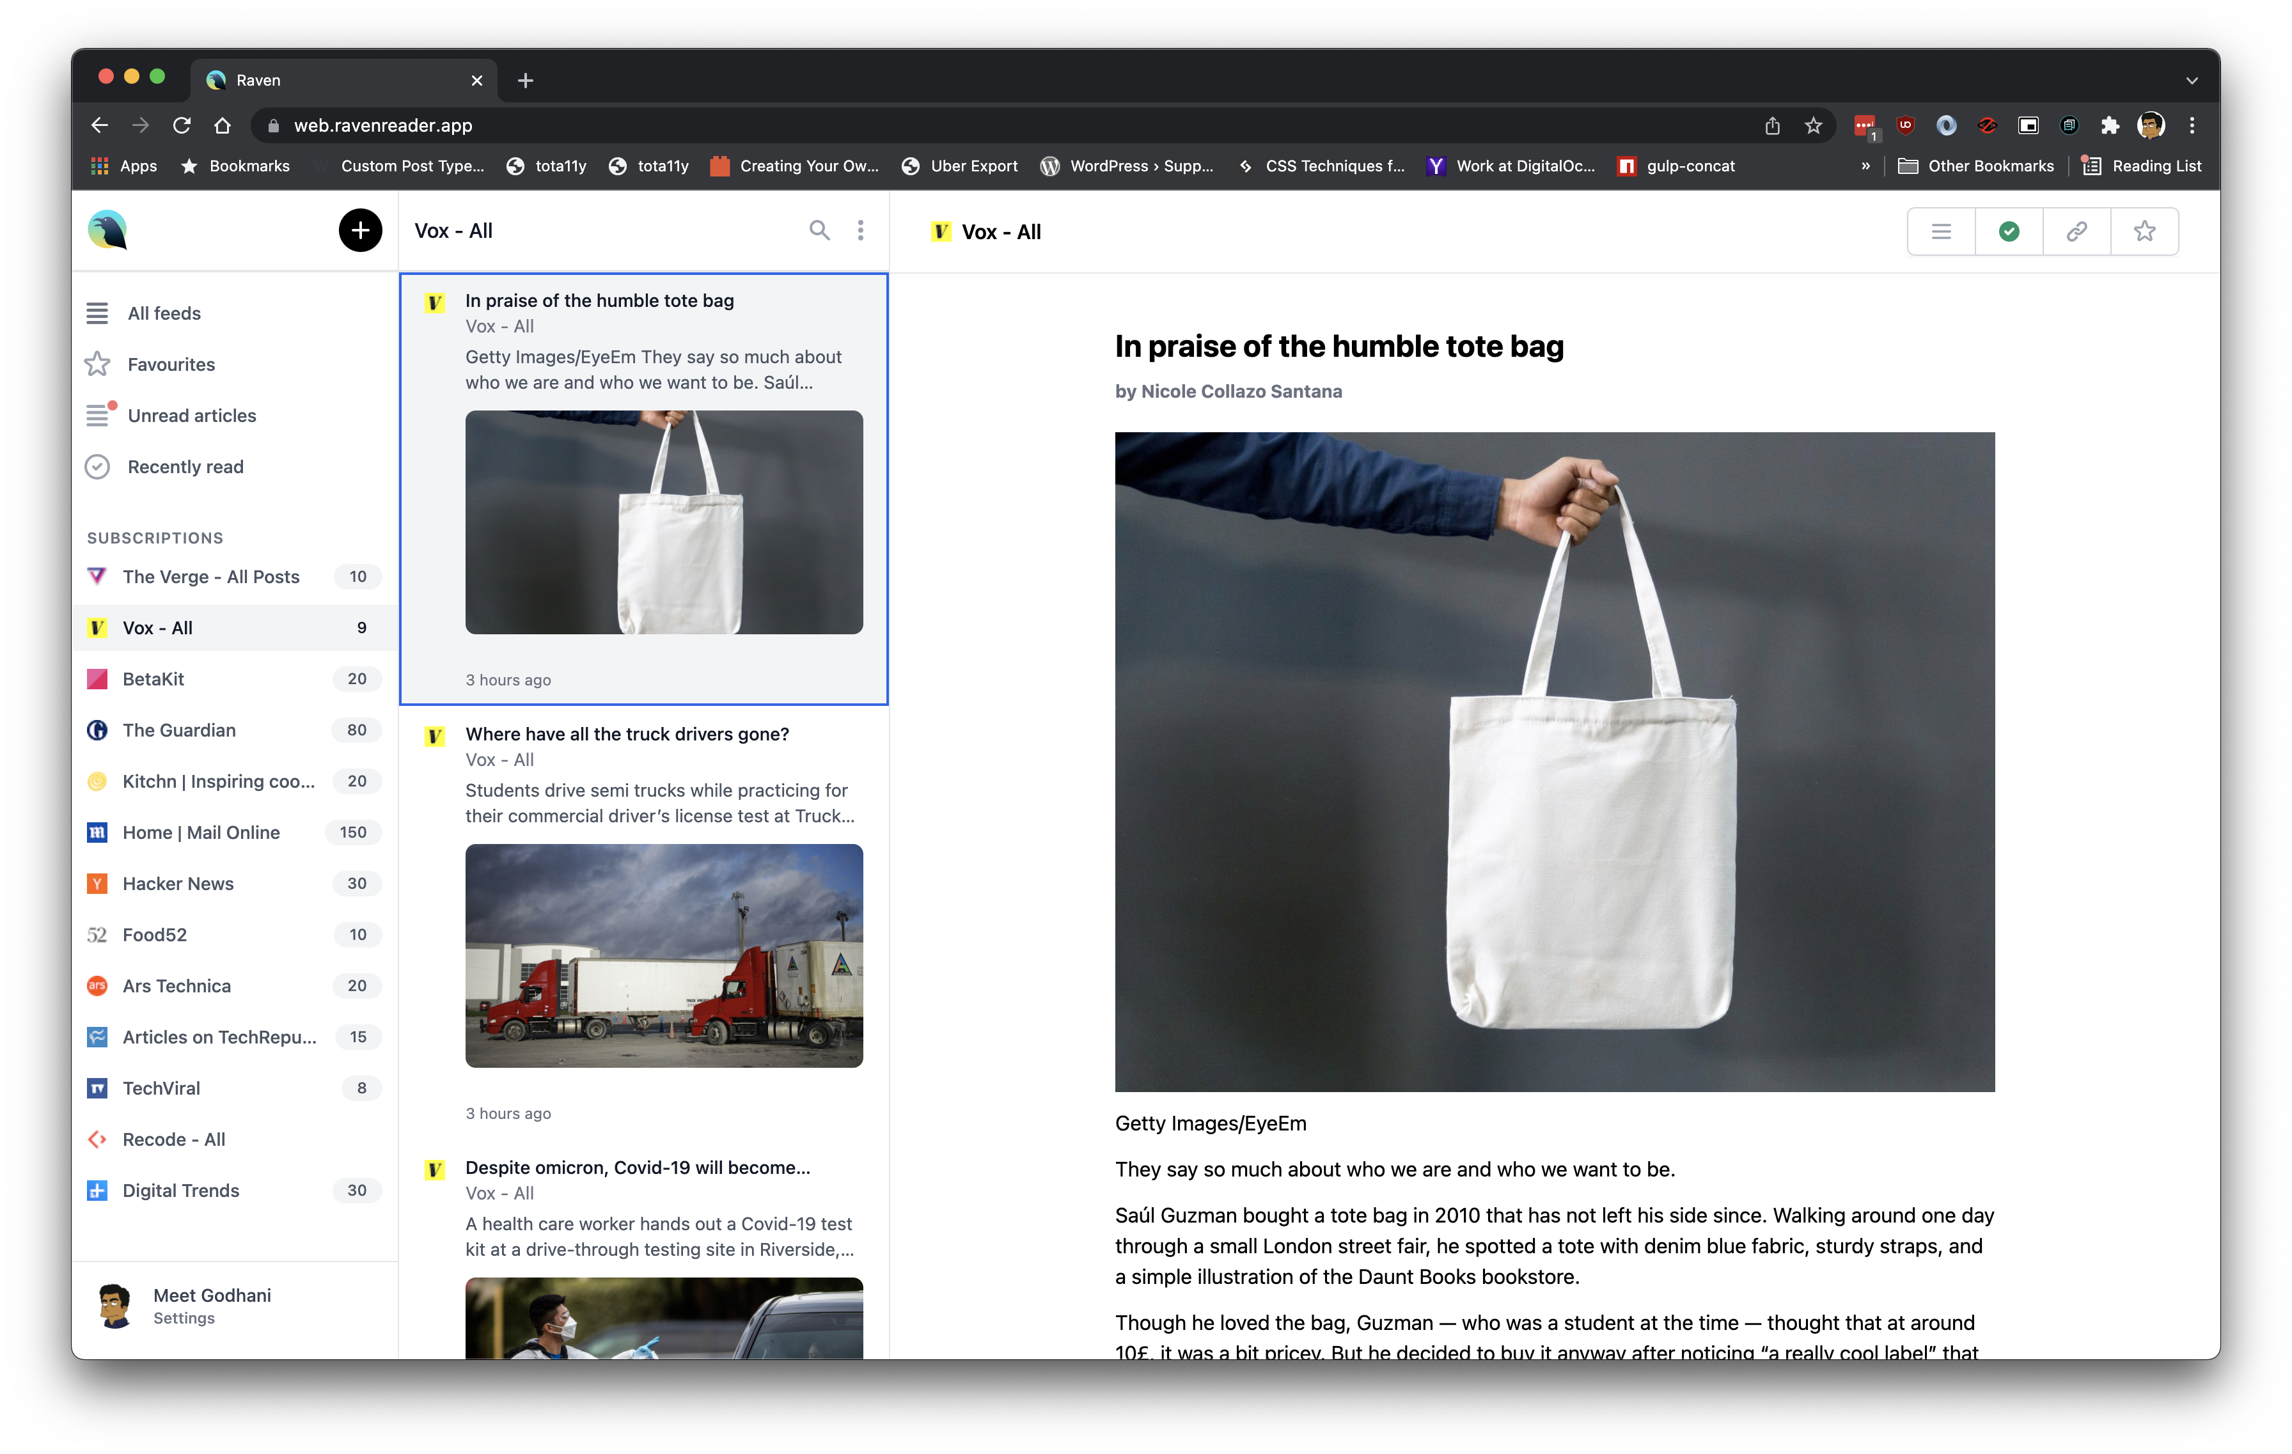Open Extensions puzzle icon
2292x1454 pixels.
click(2109, 125)
